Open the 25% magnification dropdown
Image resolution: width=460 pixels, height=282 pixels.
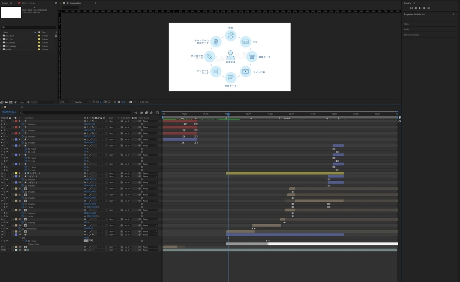65,102
